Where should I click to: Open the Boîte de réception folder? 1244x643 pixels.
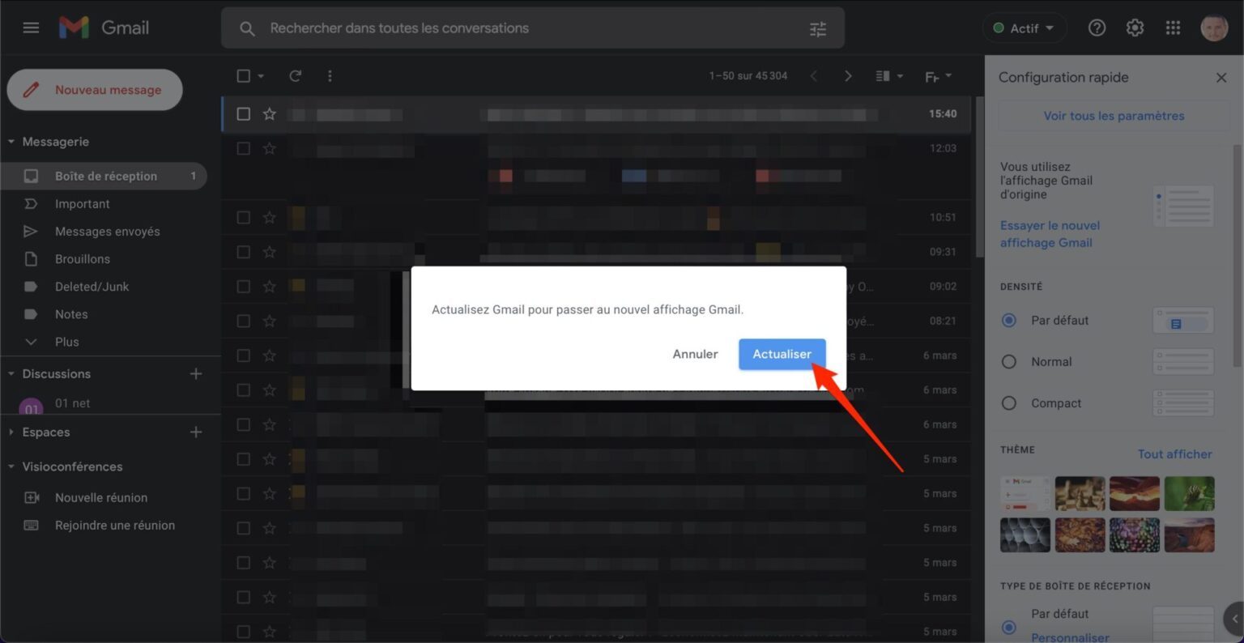pos(105,176)
